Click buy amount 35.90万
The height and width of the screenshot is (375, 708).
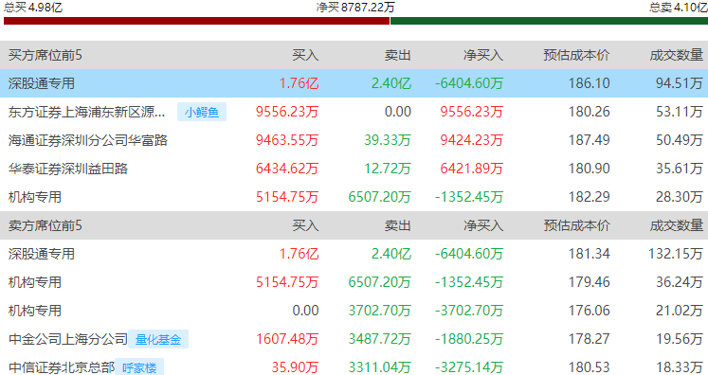coord(295,367)
